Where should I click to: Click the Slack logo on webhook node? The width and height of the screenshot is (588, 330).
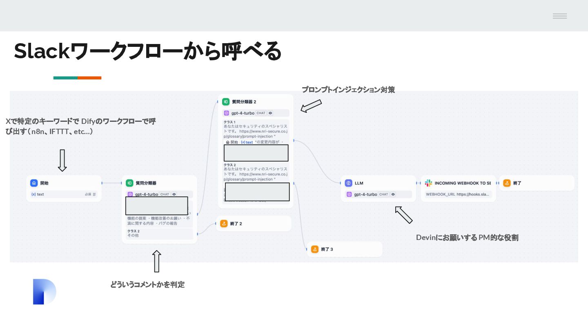click(x=428, y=183)
